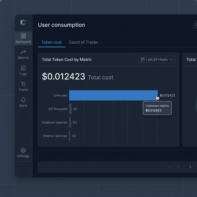This screenshot has height=197, width=197.
Task: Click the large $0.012423 total
Action: click(63, 76)
